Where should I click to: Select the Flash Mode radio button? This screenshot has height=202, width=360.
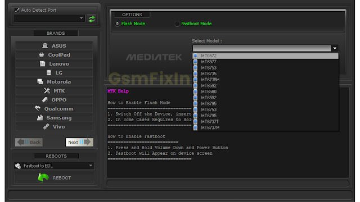tap(118, 24)
